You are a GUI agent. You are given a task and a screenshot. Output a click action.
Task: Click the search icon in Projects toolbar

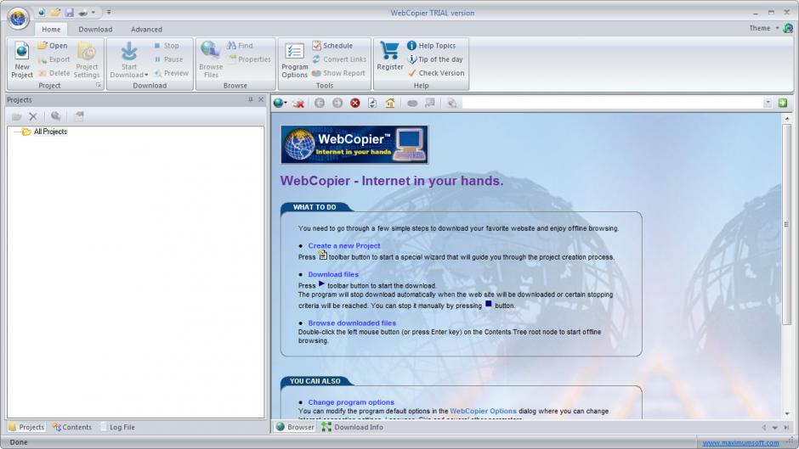(x=55, y=116)
